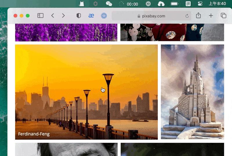The height and width of the screenshot is (156, 232).
Task: Open the 1Password extension in Safari toolbar
Action: (x=104, y=16)
